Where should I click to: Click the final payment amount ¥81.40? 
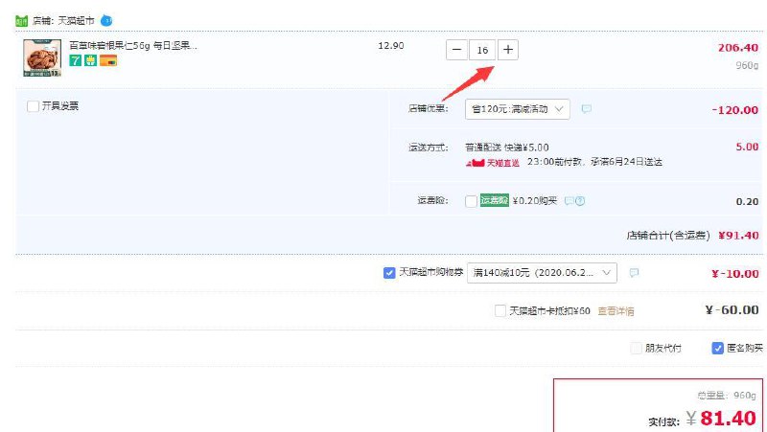coord(721,419)
